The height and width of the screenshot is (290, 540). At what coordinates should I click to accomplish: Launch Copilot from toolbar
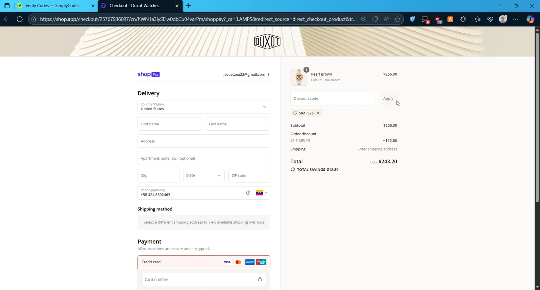click(x=530, y=19)
